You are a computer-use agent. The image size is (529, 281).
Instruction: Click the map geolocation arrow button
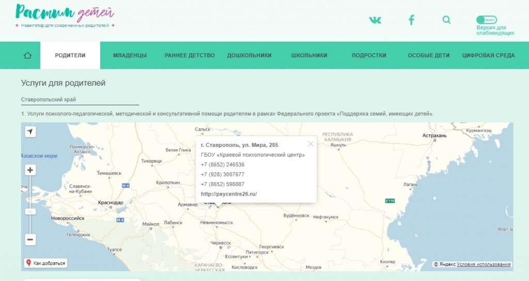[x=30, y=131]
